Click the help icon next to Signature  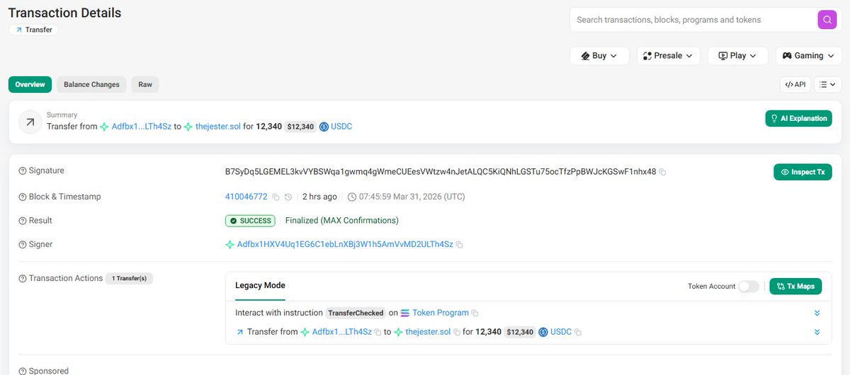coord(23,171)
